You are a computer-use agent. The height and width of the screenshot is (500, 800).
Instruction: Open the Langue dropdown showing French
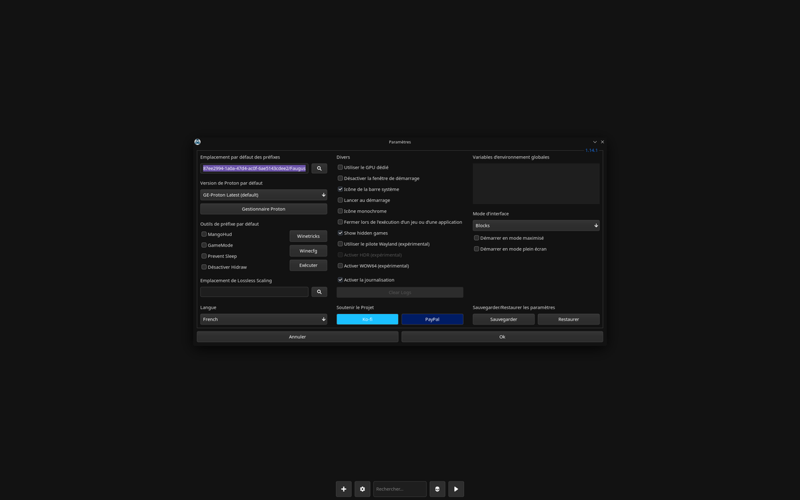(263, 319)
